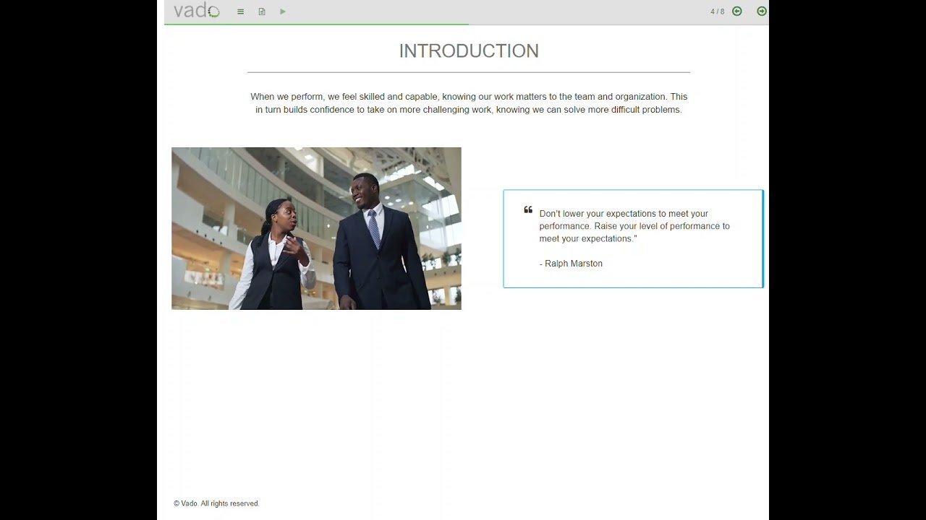Go to the previous slide arrow
The width and height of the screenshot is (926, 520).
pyautogui.click(x=736, y=11)
